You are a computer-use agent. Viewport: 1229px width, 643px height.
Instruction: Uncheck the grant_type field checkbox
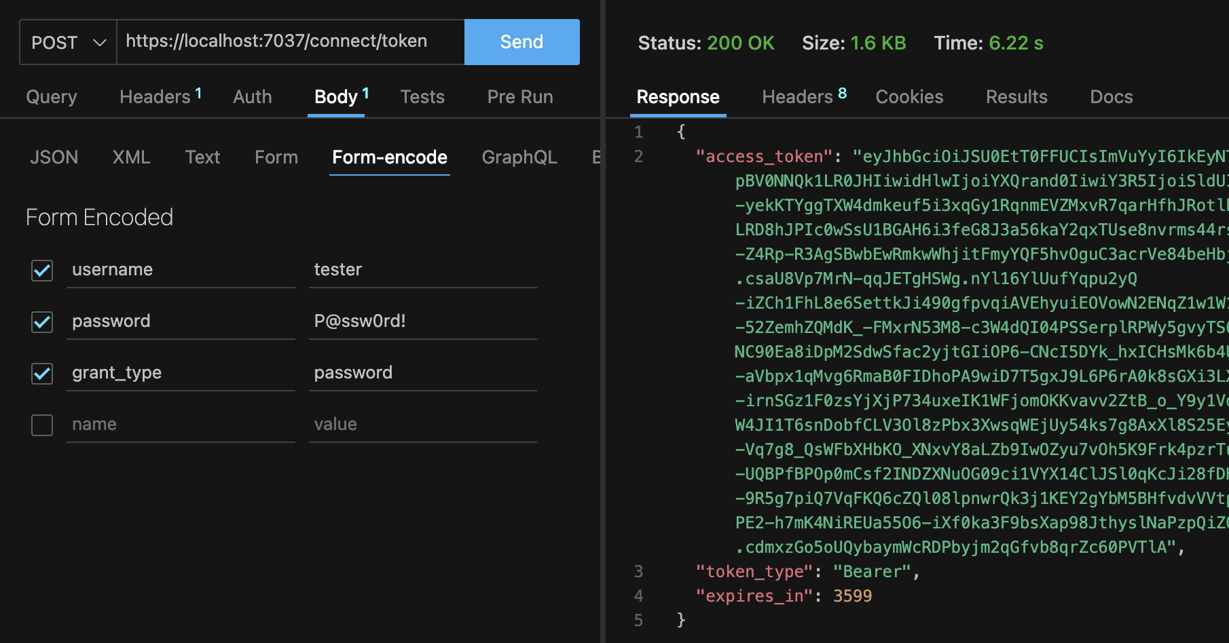point(42,374)
